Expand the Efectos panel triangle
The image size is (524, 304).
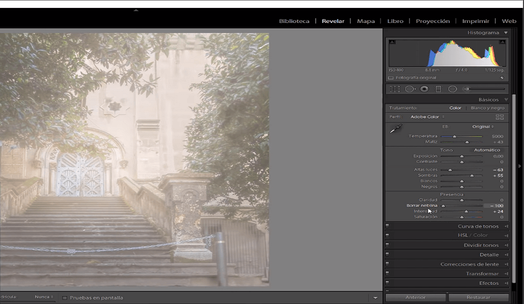pyautogui.click(x=506, y=283)
